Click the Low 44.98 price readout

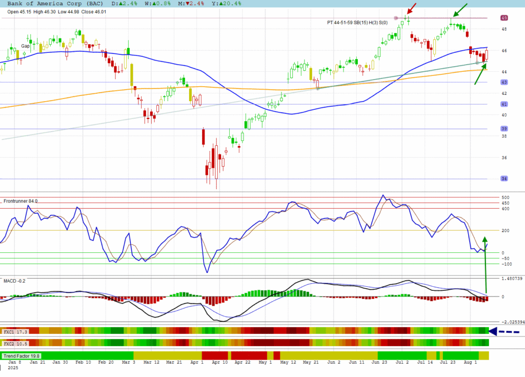[x=69, y=12]
